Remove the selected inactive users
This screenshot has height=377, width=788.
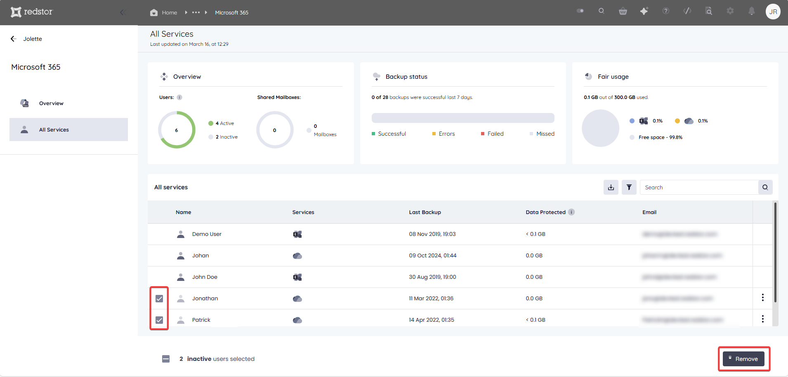click(x=743, y=359)
